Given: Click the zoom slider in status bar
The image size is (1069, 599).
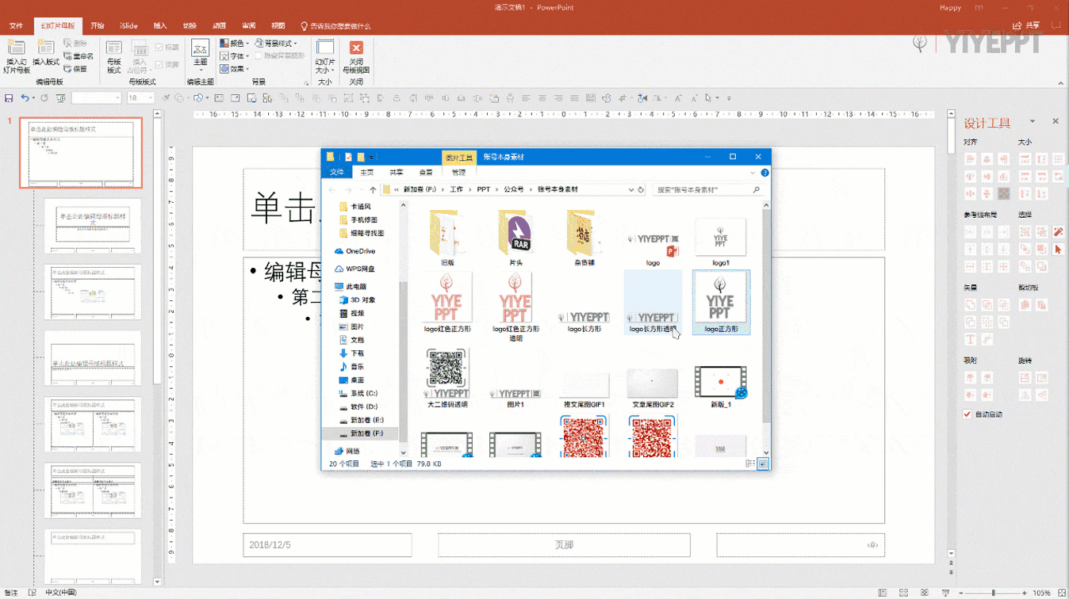Looking at the screenshot, I should (993, 593).
